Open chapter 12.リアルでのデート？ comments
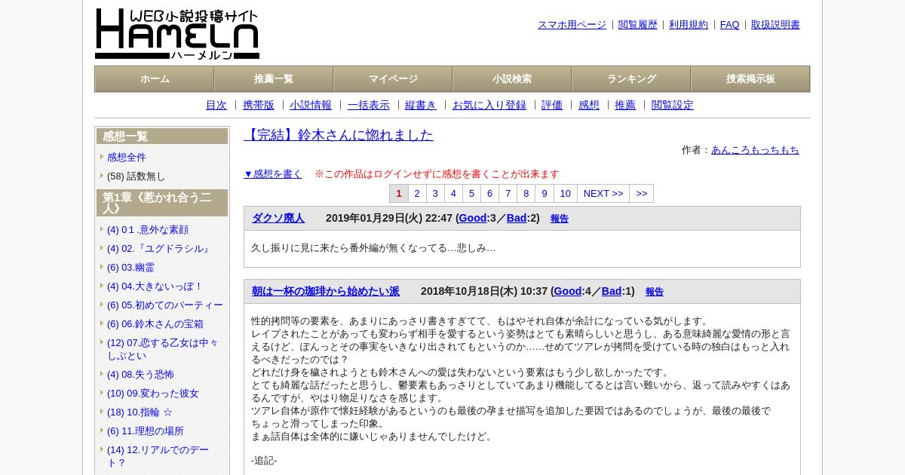This screenshot has width=905, height=475. [158, 456]
